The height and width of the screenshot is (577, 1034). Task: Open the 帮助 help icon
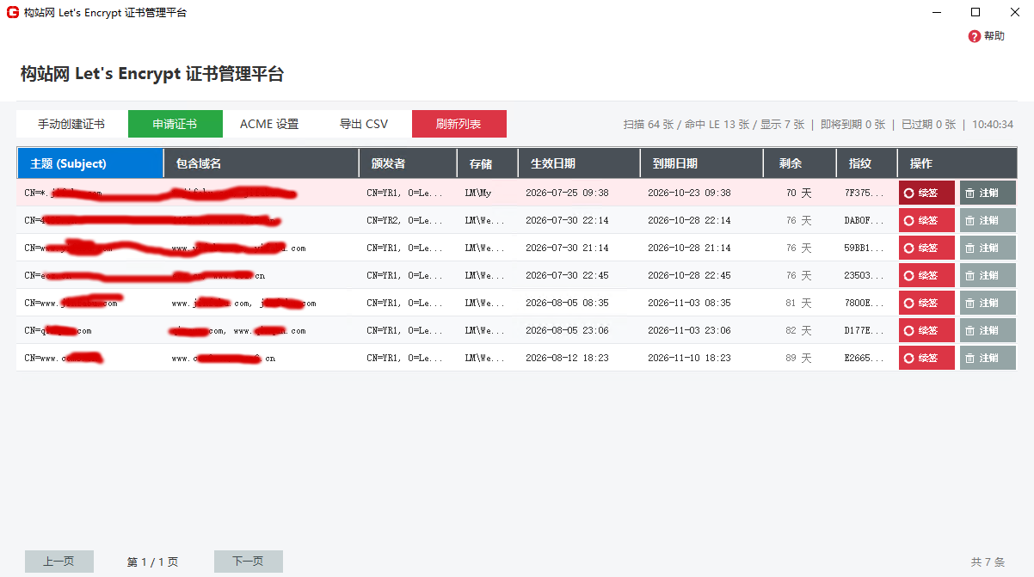coord(974,36)
